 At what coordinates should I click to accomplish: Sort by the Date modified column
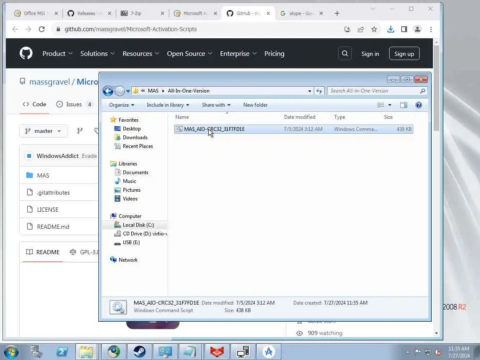pyautogui.click(x=300, y=117)
